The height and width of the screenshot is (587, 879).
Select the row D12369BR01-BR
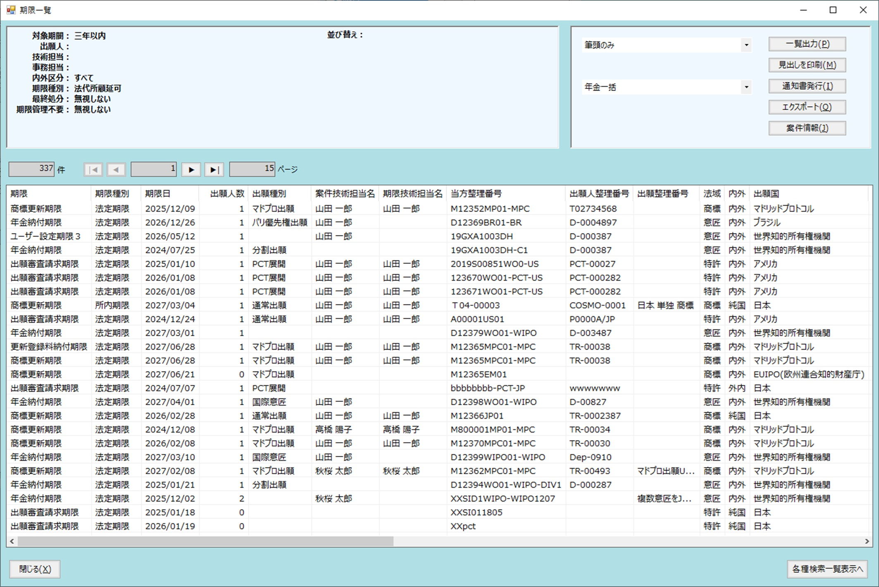pyautogui.click(x=438, y=222)
